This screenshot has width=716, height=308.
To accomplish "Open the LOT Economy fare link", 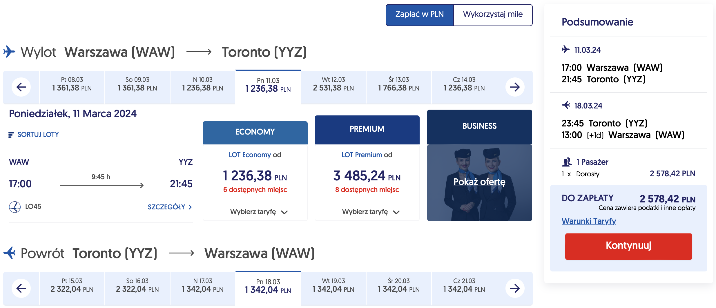I will (250, 155).
